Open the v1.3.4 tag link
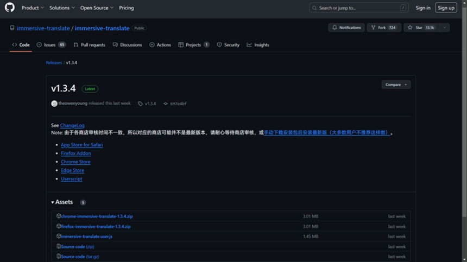The width and height of the screenshot is (467, 262). pos(147,104)
